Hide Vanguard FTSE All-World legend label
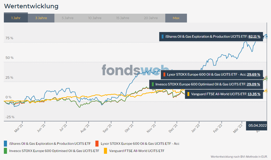 tap(137, 151)
